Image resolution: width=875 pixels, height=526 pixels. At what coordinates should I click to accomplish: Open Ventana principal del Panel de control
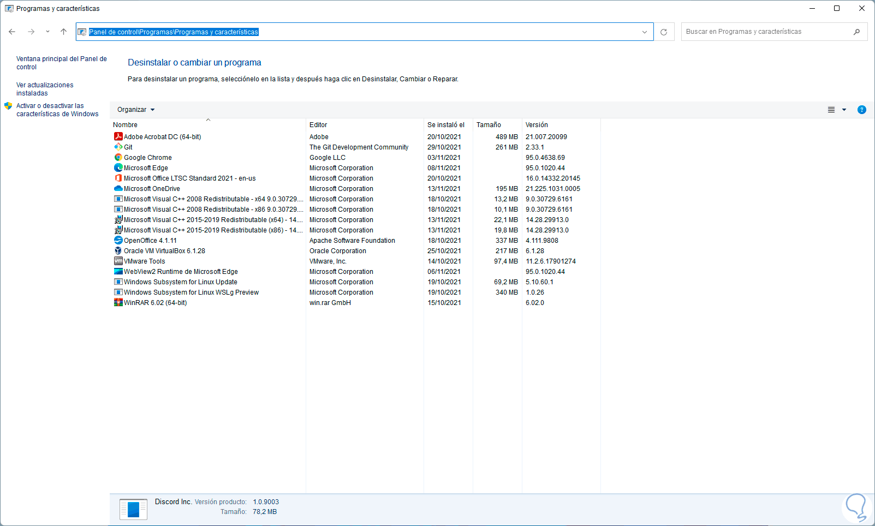61,63
